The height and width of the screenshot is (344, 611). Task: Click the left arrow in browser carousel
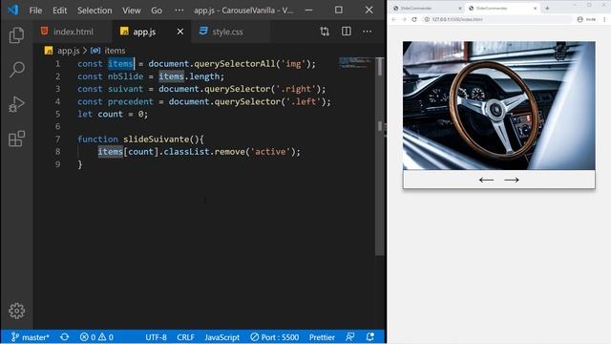(x=486, y=180)
